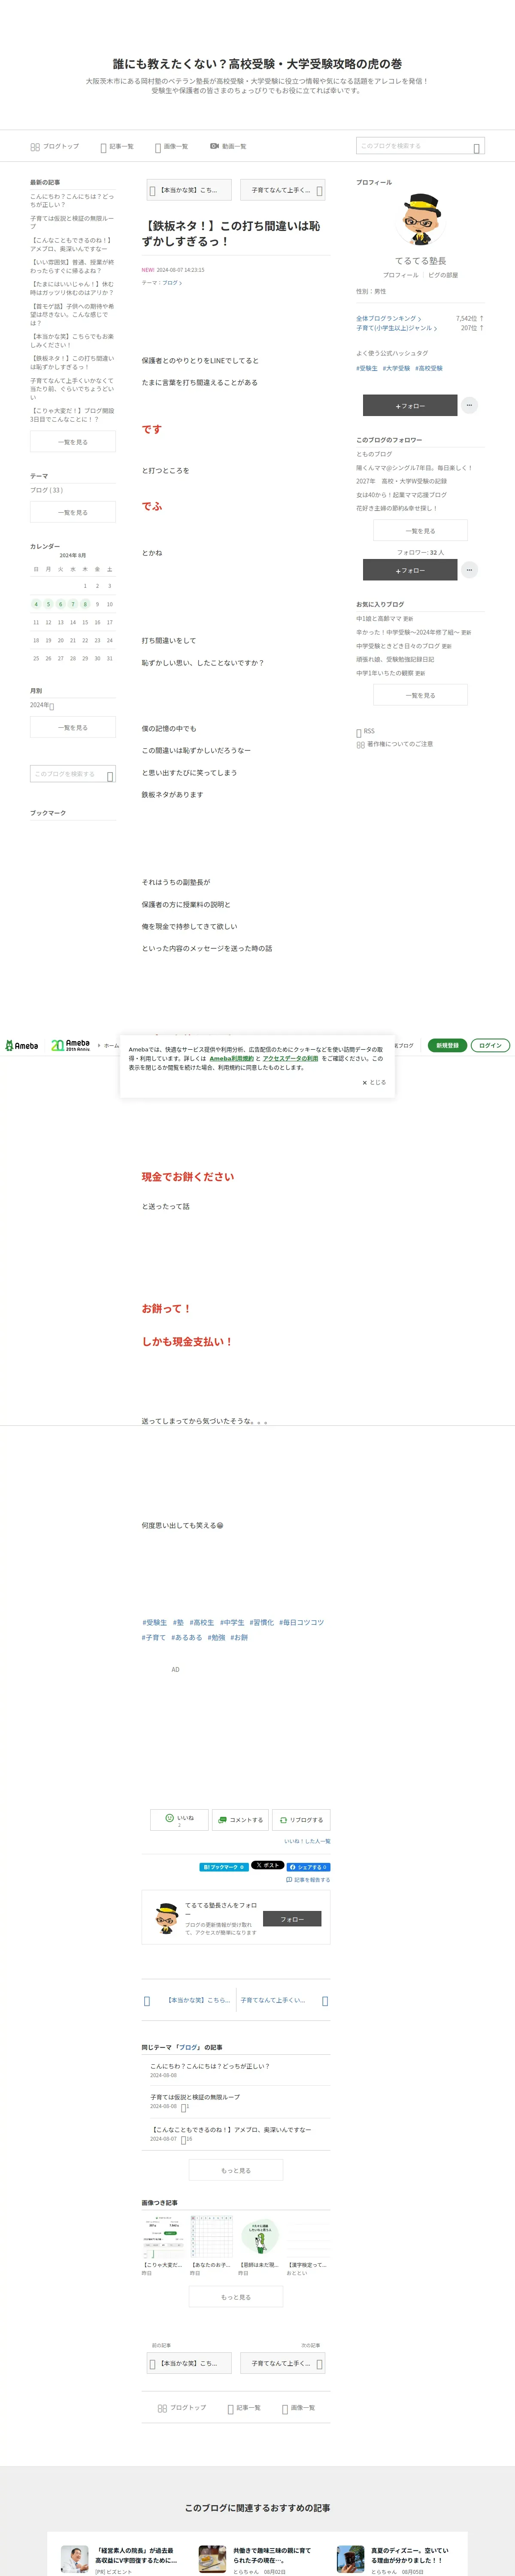Click search icon in sidebar search field
Screen dimensions: 515x2576
110,775
